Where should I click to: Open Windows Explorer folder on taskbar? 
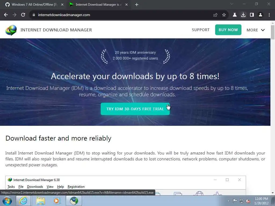tap(41, 201)
